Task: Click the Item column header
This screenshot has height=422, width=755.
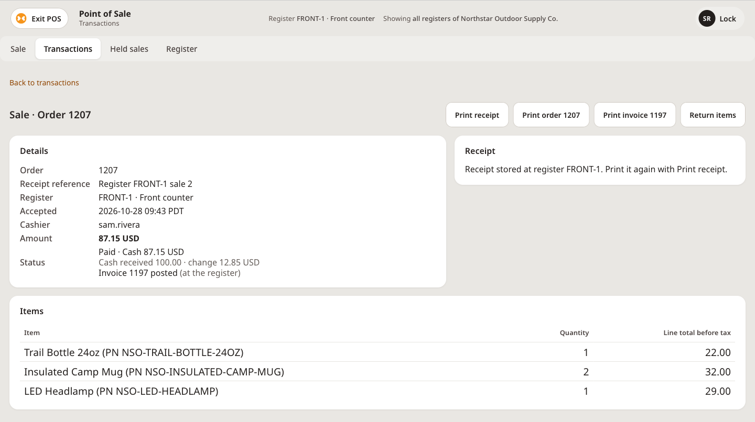Action: pos(32,332)
